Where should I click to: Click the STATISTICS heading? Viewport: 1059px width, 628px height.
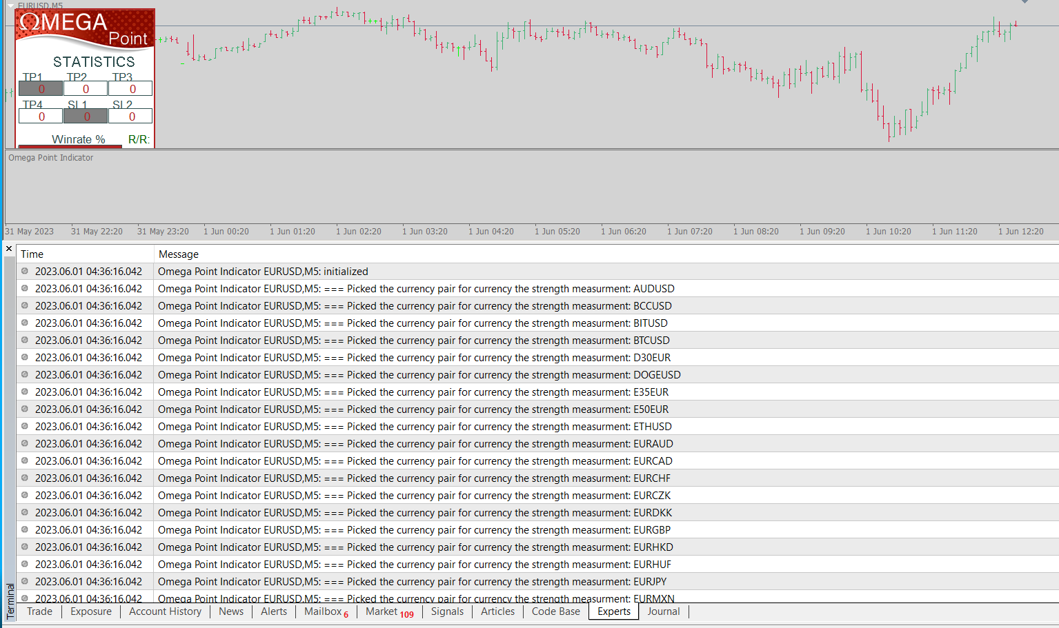94,62
